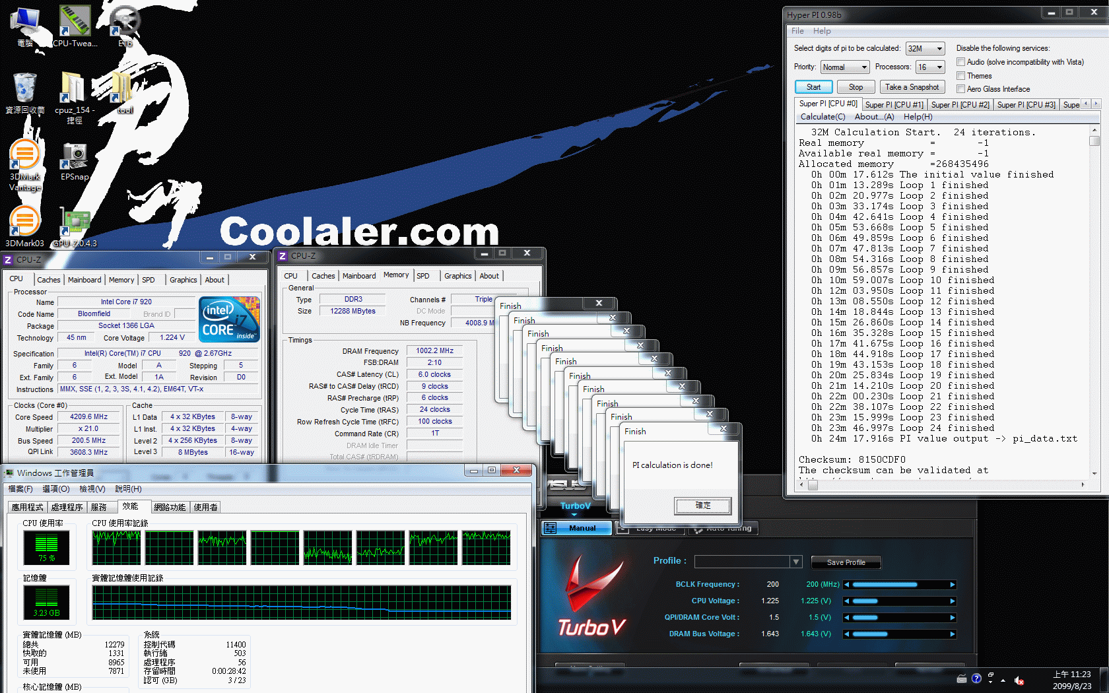The width and height of the screenshot is (1109, 693).
Task: Click the CPU-Z window title icon on the left
Action: [x=8, y=259]
